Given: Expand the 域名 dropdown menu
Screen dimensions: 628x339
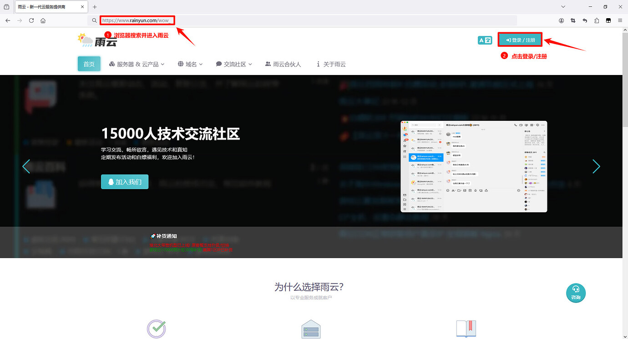Looking at the screenshot, I should pyautogui.click(x=190, y=64).
